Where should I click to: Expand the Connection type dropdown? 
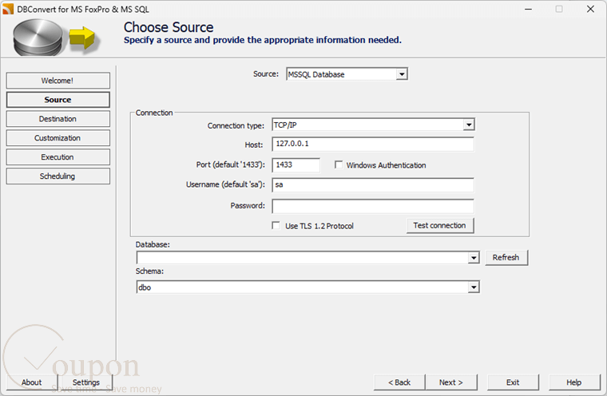pos(469,125)
